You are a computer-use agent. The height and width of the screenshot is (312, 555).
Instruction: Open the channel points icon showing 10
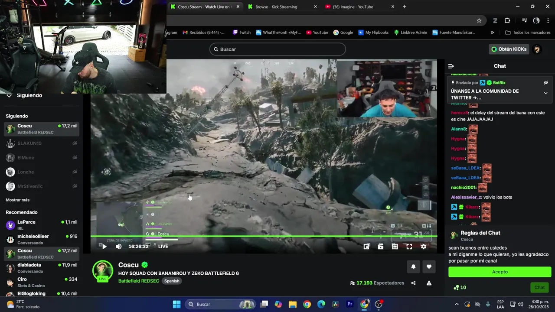[x=460, y=287]
